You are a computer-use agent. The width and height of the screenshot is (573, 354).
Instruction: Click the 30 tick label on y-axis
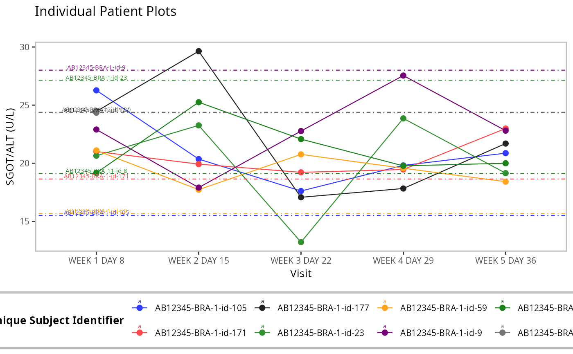[x=25, y=47]
